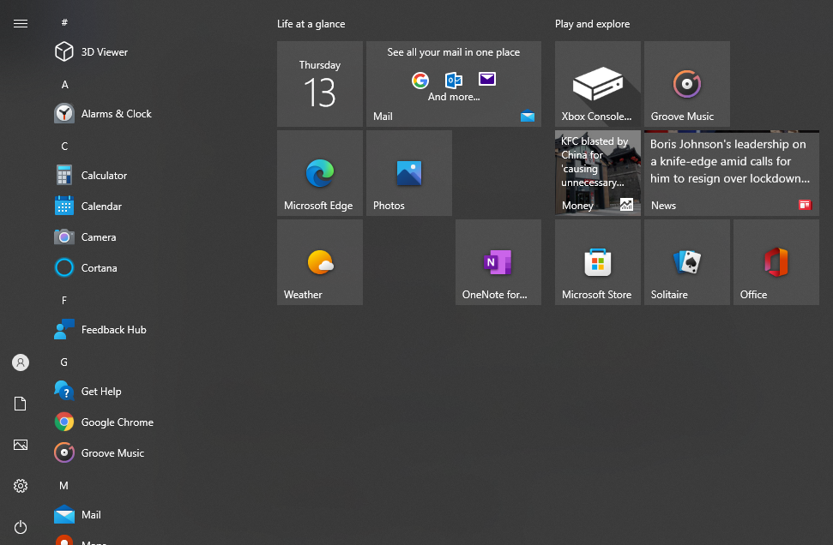
Task: Launch the Microsoft Edge tile
Action: point(320,173)
